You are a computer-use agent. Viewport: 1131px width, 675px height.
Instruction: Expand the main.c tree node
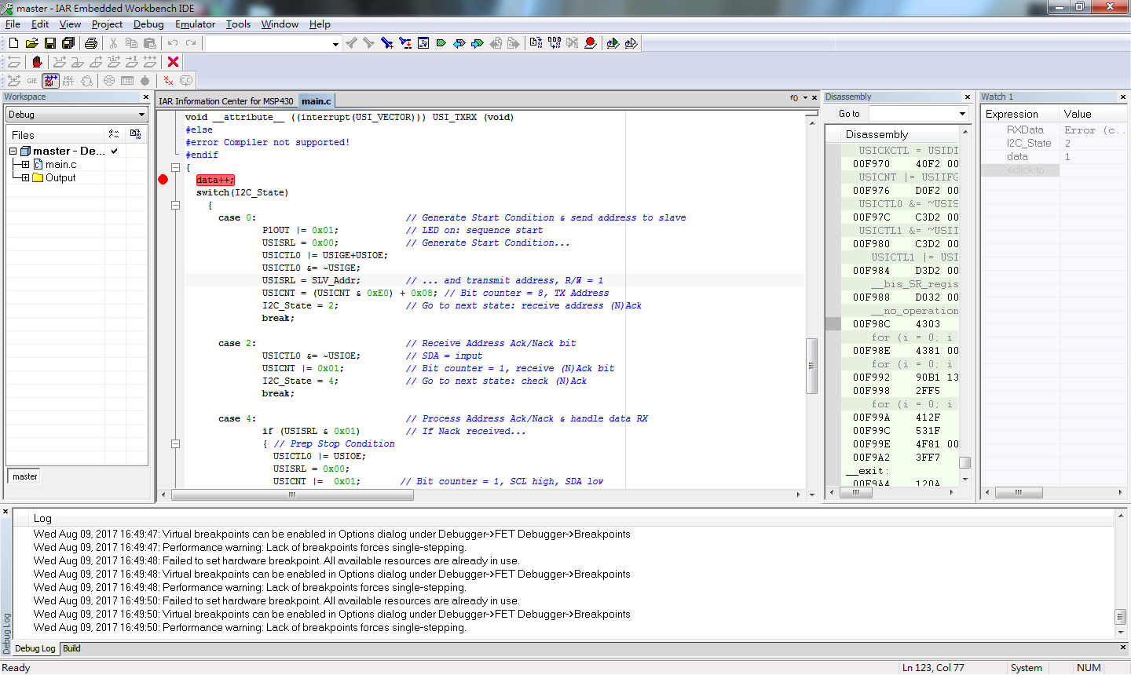point(25,165)
